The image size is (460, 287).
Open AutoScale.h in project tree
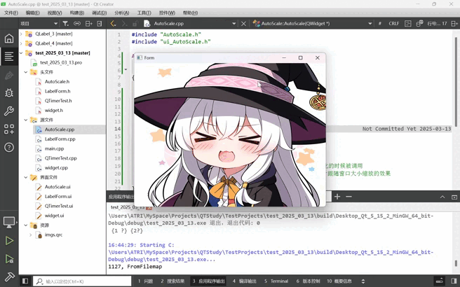57,82
